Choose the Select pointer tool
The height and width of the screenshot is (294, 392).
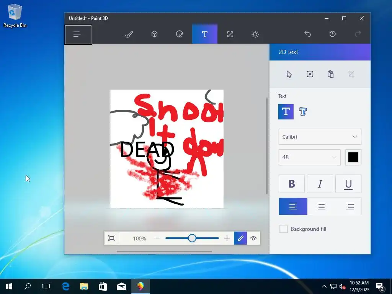pyautogui.click(x=289, y=74)
